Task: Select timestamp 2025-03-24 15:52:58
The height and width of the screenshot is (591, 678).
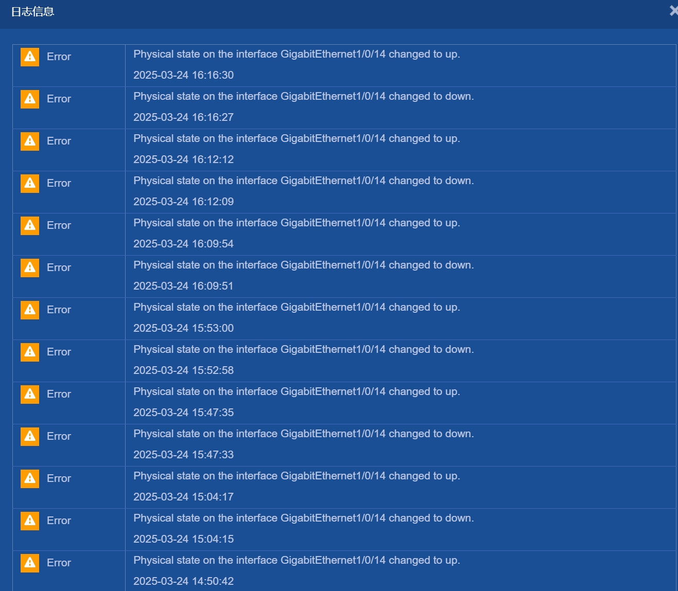Action: (x=183, y=370)
